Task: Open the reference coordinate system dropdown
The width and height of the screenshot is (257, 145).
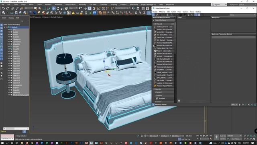Action: [x=73, y=8]
